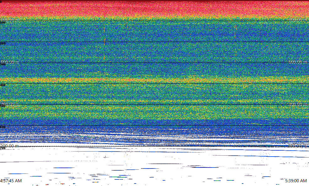The width and height of the screenshot is (309, 186).
Task: Select the 0 depth label at top-left
Action: (x=1, y=2)
